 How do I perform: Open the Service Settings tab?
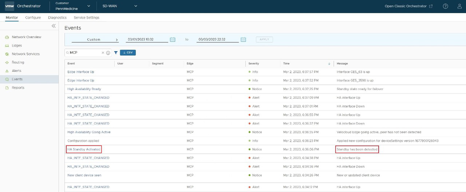point(86,17)
